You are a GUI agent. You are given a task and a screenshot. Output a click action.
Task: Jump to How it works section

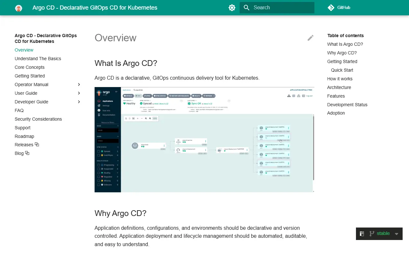click(x=340, y=79)
